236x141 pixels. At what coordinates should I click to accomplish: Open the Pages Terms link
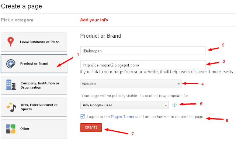(x=122, y=117)
